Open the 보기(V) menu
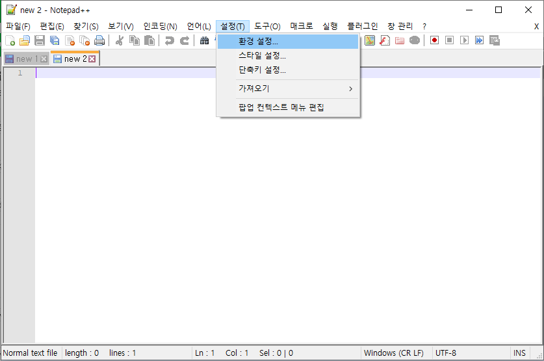The height and width of the screenshot is (361, 544). (121, 27)
